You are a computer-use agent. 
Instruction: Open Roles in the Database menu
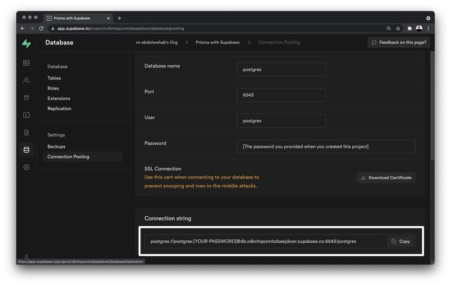(53, 88)
